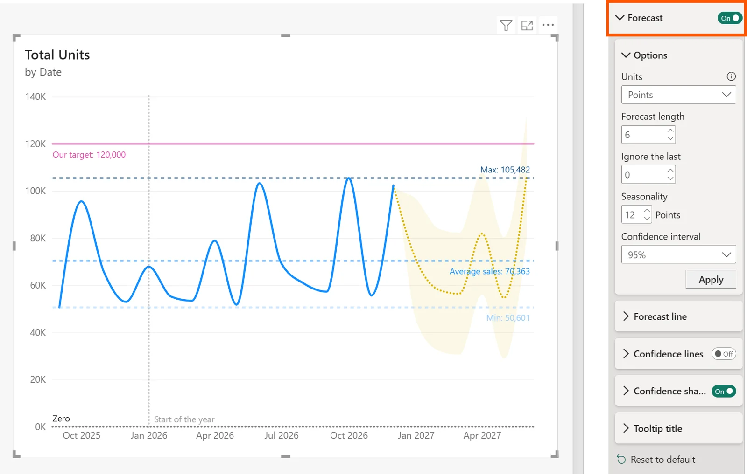Click the Units info icon

tap(731, 76)
